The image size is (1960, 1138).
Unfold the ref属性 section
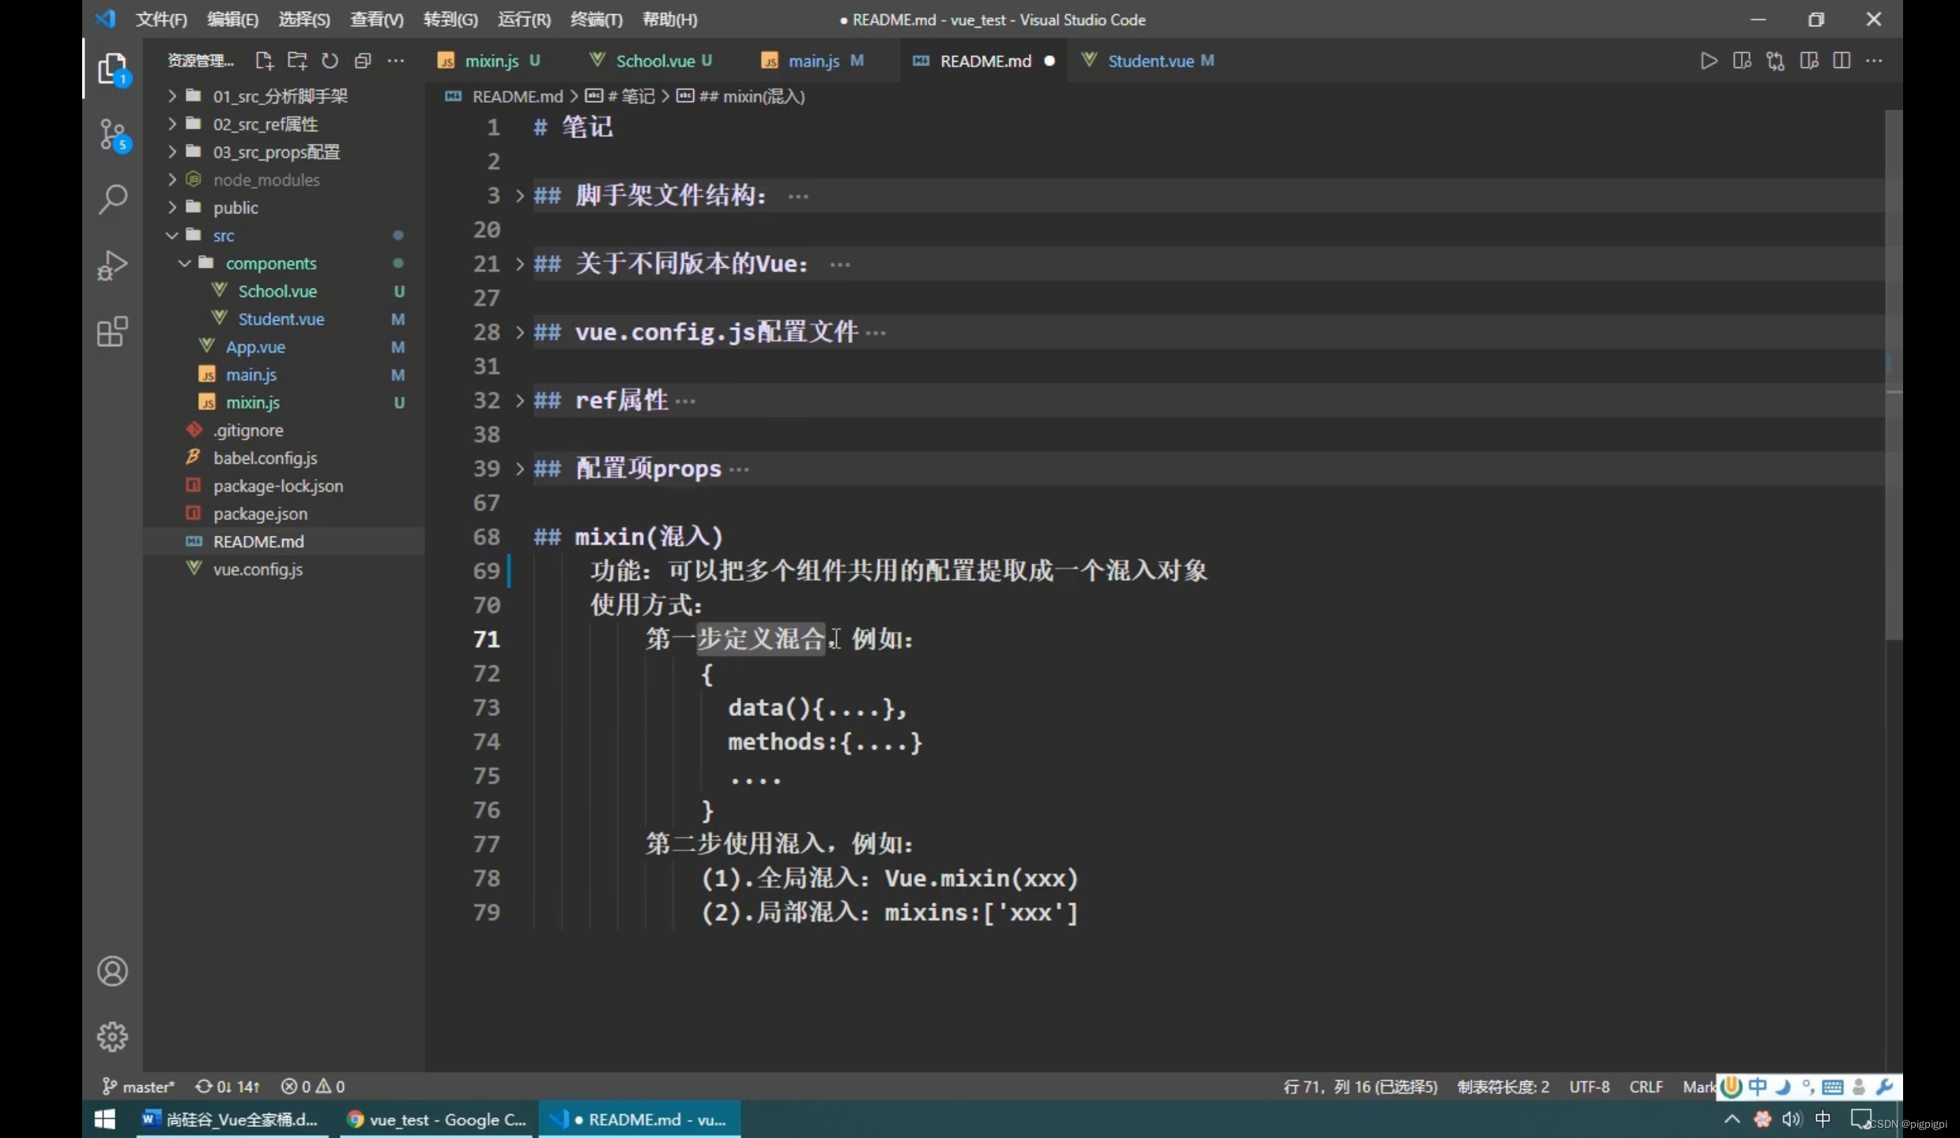(x=519, y=401)
